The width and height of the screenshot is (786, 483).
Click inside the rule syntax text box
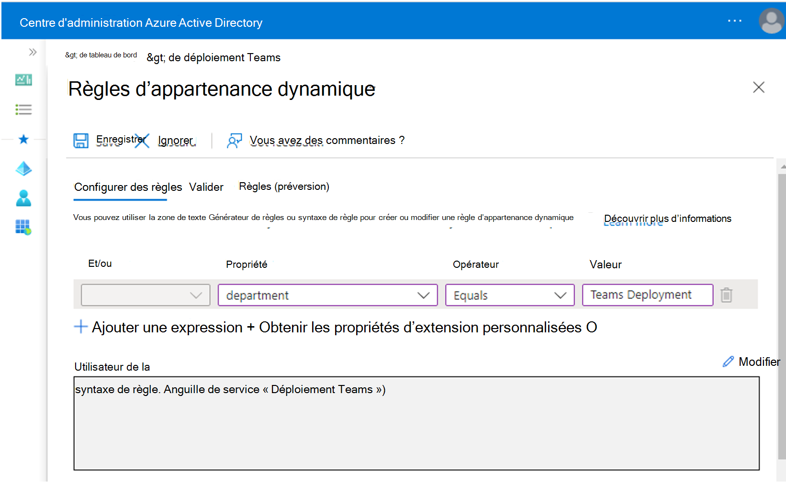click(416, 423)
